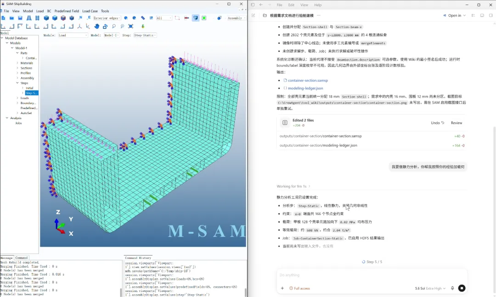Image resolution: width=496 pixels, height=297 pixels.
Task: Click the magnifier zoom tool icon
Action: tap(114, 26)
